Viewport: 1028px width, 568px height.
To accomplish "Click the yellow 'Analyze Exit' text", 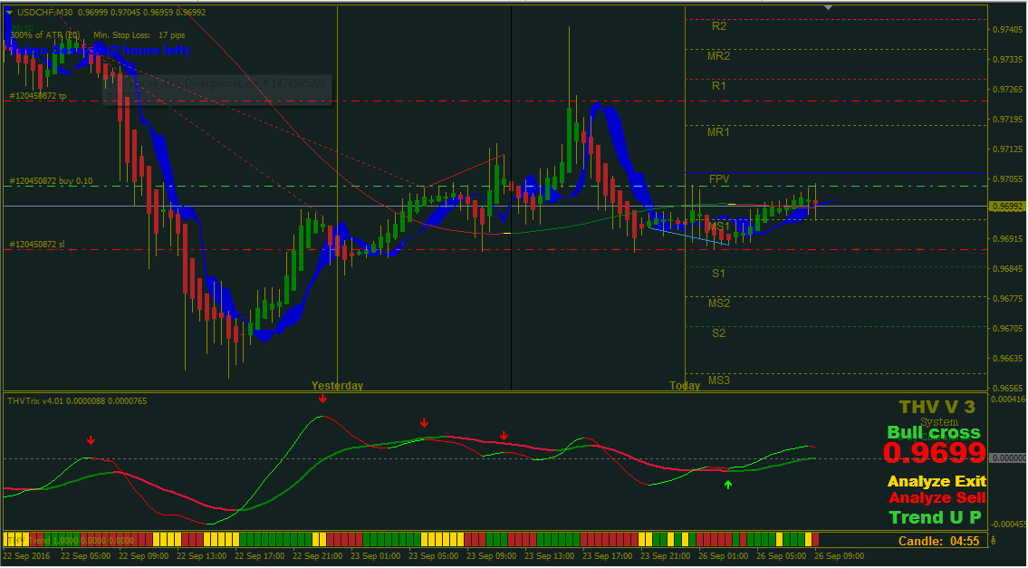I will coord(937,481).
